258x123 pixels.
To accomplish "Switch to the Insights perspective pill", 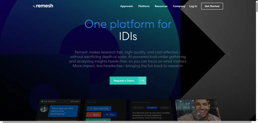I will [x=164, y=107].
